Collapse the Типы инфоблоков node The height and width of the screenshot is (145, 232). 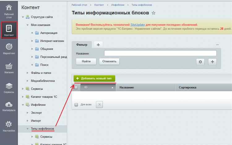[28, 129]
